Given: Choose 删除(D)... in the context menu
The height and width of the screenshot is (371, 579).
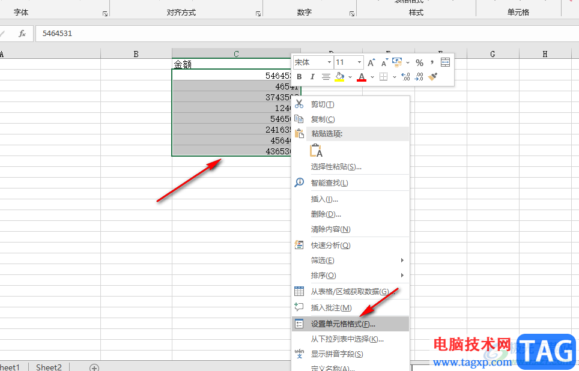Looking at the screenshot, I should pos(350,214).
